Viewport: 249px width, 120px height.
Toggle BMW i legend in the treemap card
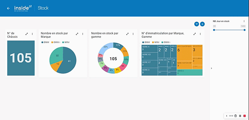pyautogui.click(x=166, y=42)
